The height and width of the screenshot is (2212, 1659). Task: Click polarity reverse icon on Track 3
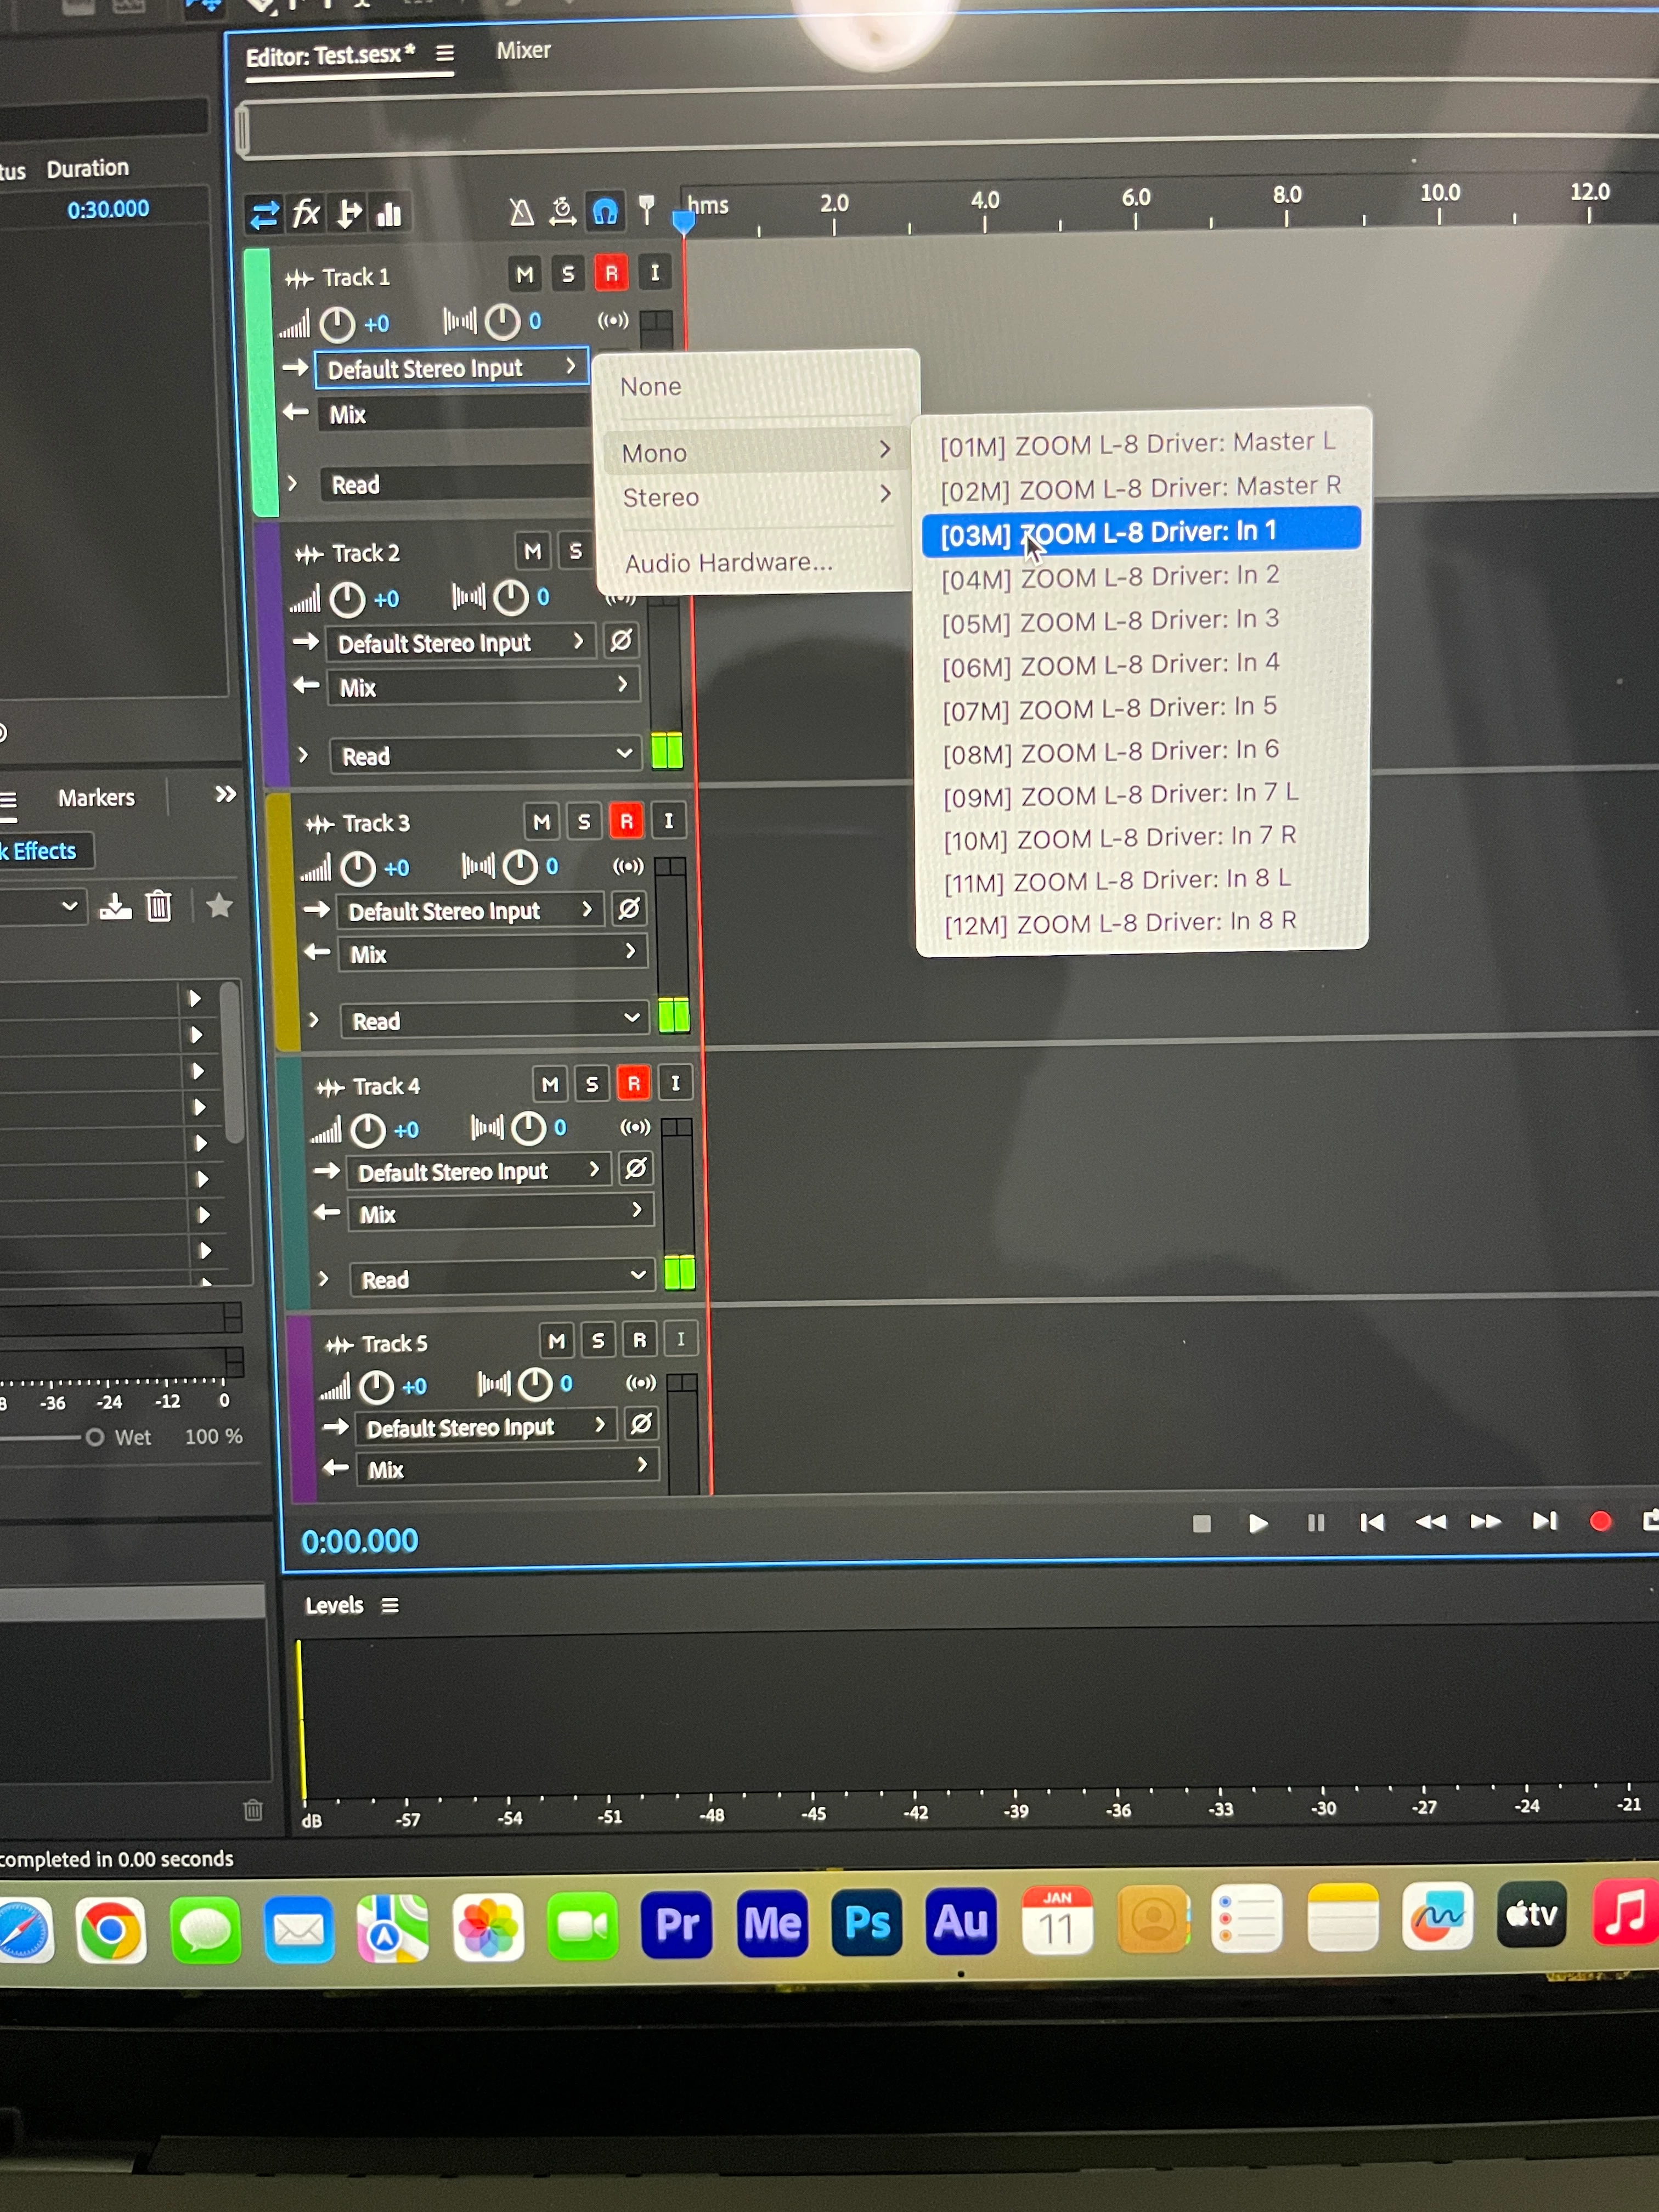629,909
